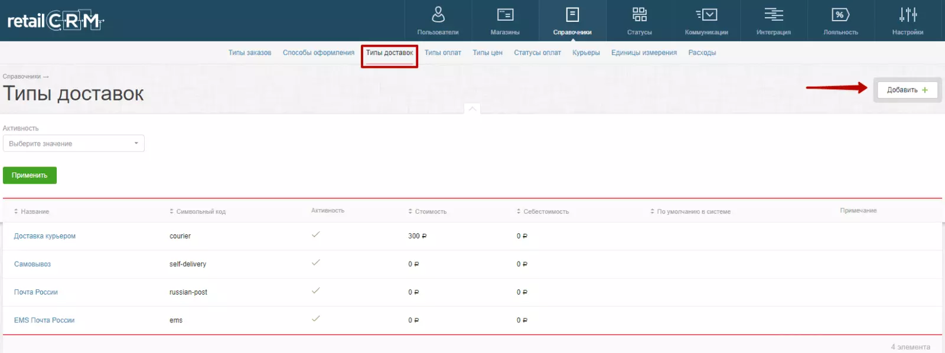This screenshot has width=945, height=353.
Task: Open the Активность value dropdown
Action: (x=73, y=143)
